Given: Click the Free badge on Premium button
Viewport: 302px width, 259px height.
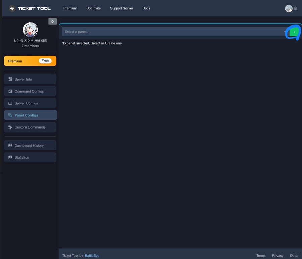Looking at the screenshot, I should point(45,61).
